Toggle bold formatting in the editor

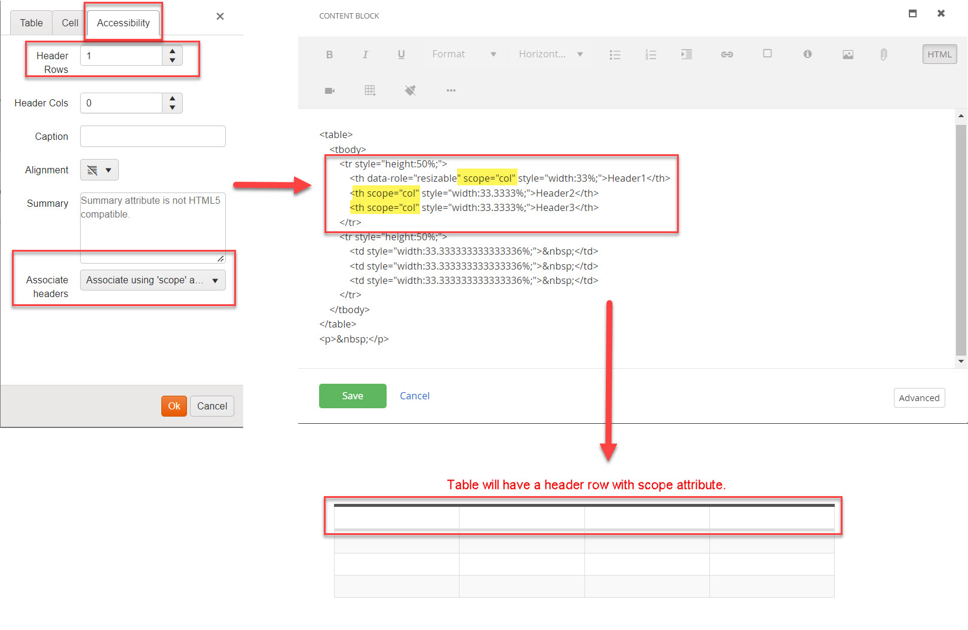coord(329,54)
